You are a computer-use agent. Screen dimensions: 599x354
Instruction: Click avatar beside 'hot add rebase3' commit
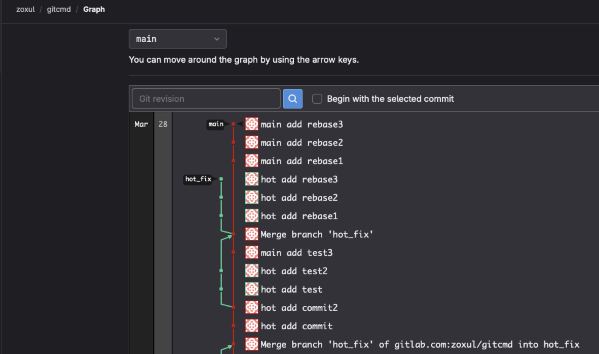tap(251, 179)
